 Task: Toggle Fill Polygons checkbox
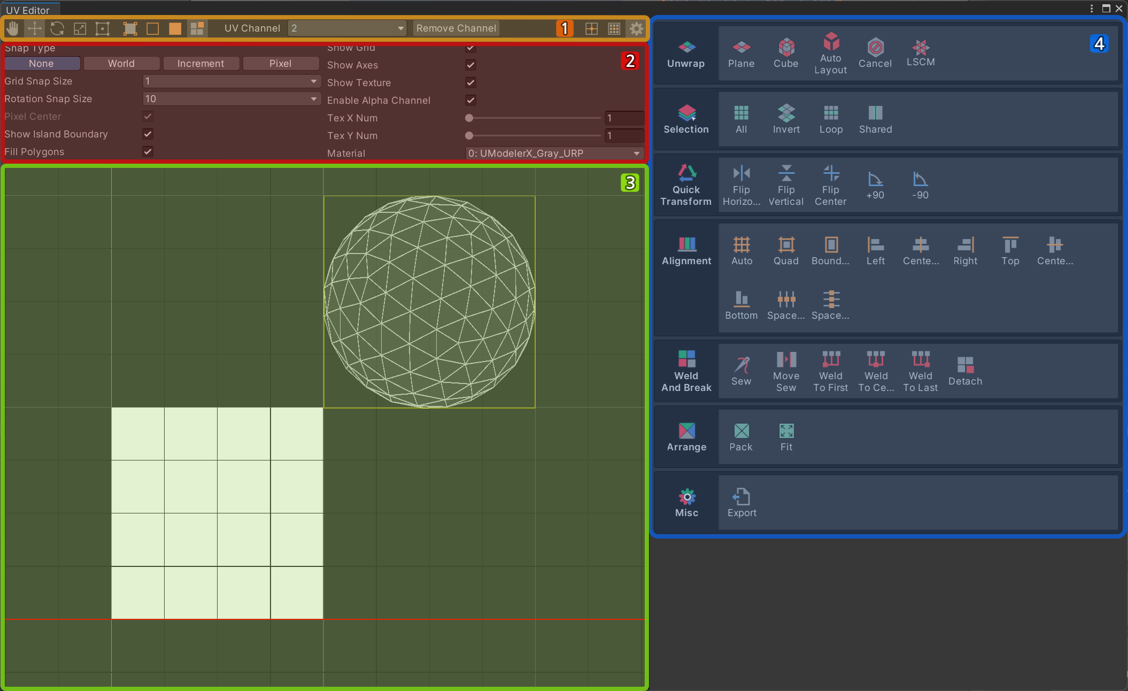[x=148, y=151]
